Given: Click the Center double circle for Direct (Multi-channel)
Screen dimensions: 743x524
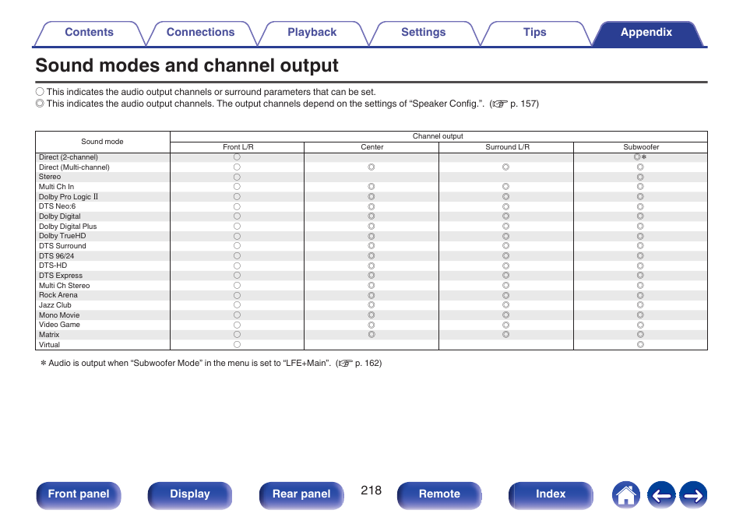Looking at the screenshot, I should pyautogui.click(x=371, y=167).
